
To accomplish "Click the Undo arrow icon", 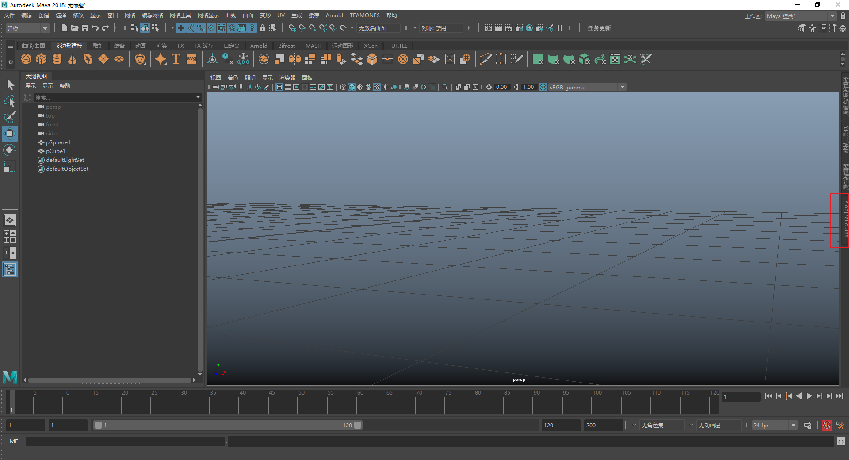I will (x=95, y=28).
